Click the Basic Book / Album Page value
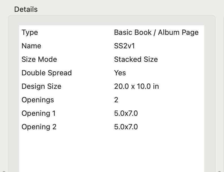 coord(156,32)
